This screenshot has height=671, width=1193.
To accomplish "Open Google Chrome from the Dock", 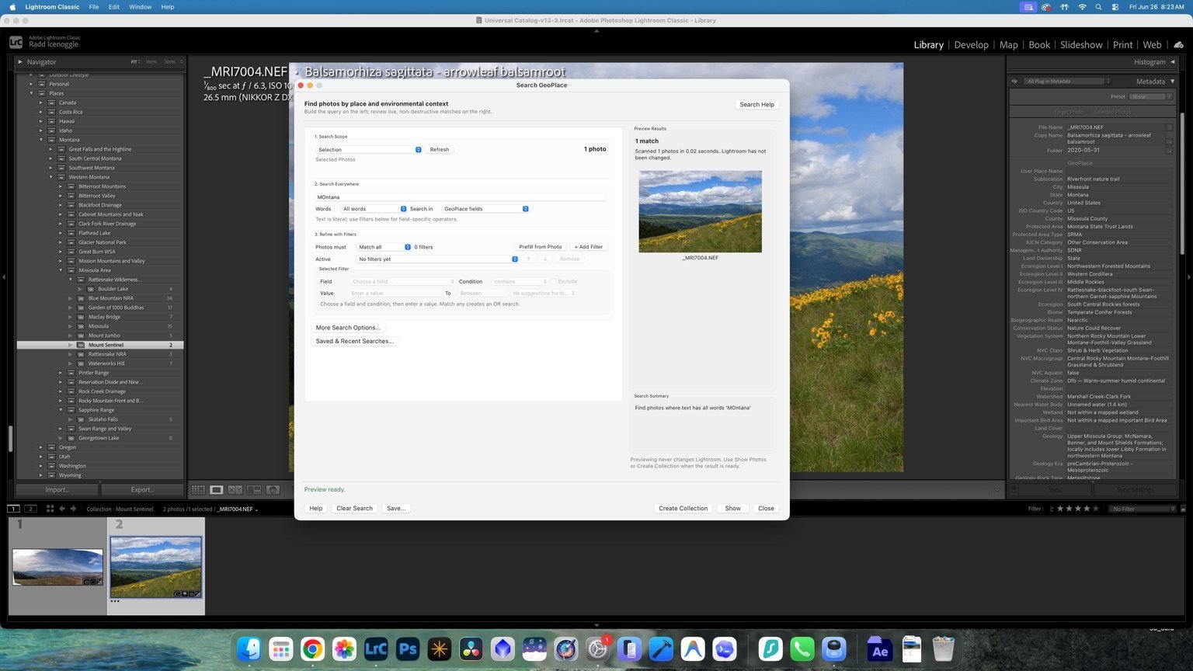I will click(x=312, y=649).
